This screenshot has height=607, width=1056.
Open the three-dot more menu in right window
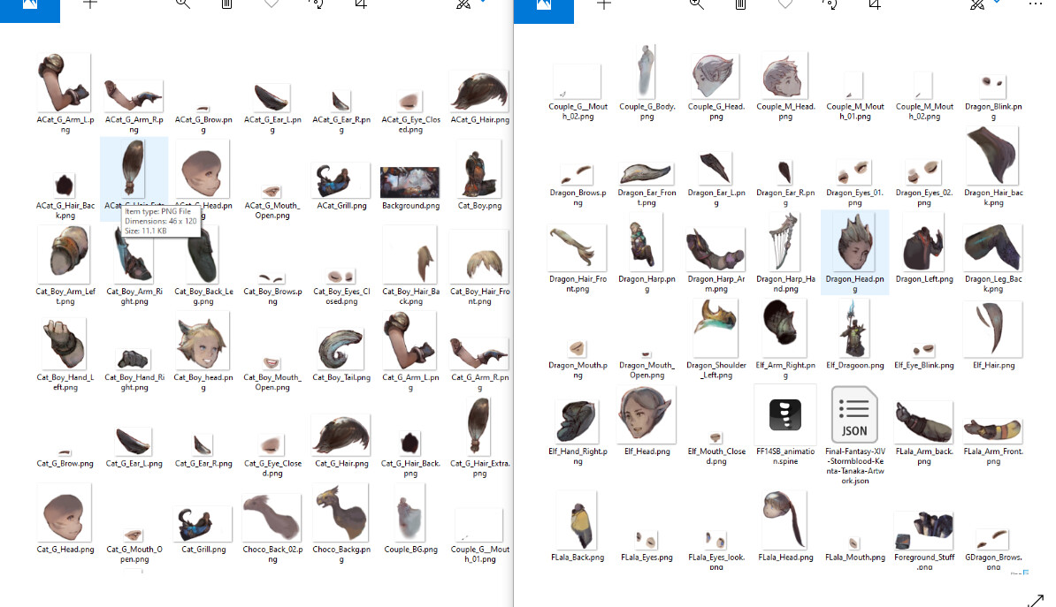tap(1035, 4)
